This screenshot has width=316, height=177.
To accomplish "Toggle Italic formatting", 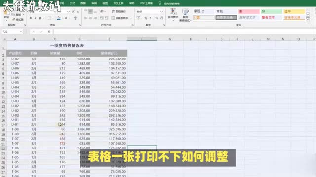I will [36, 18].
